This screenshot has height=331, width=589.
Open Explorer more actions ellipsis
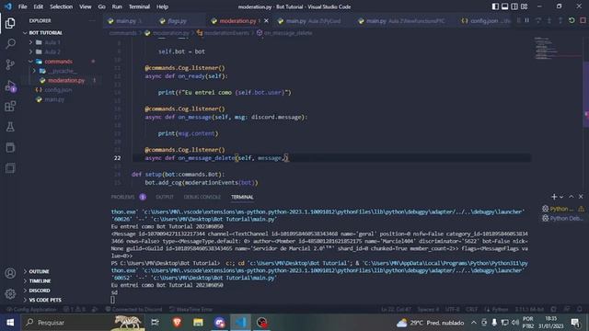pyautogui.click(x=92, y=20)
